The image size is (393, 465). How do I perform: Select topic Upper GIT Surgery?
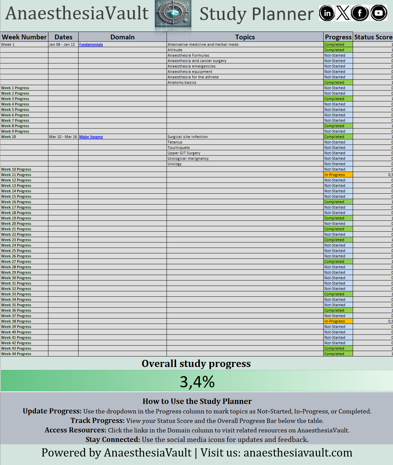pyautogui.click(x=245, y=153)
